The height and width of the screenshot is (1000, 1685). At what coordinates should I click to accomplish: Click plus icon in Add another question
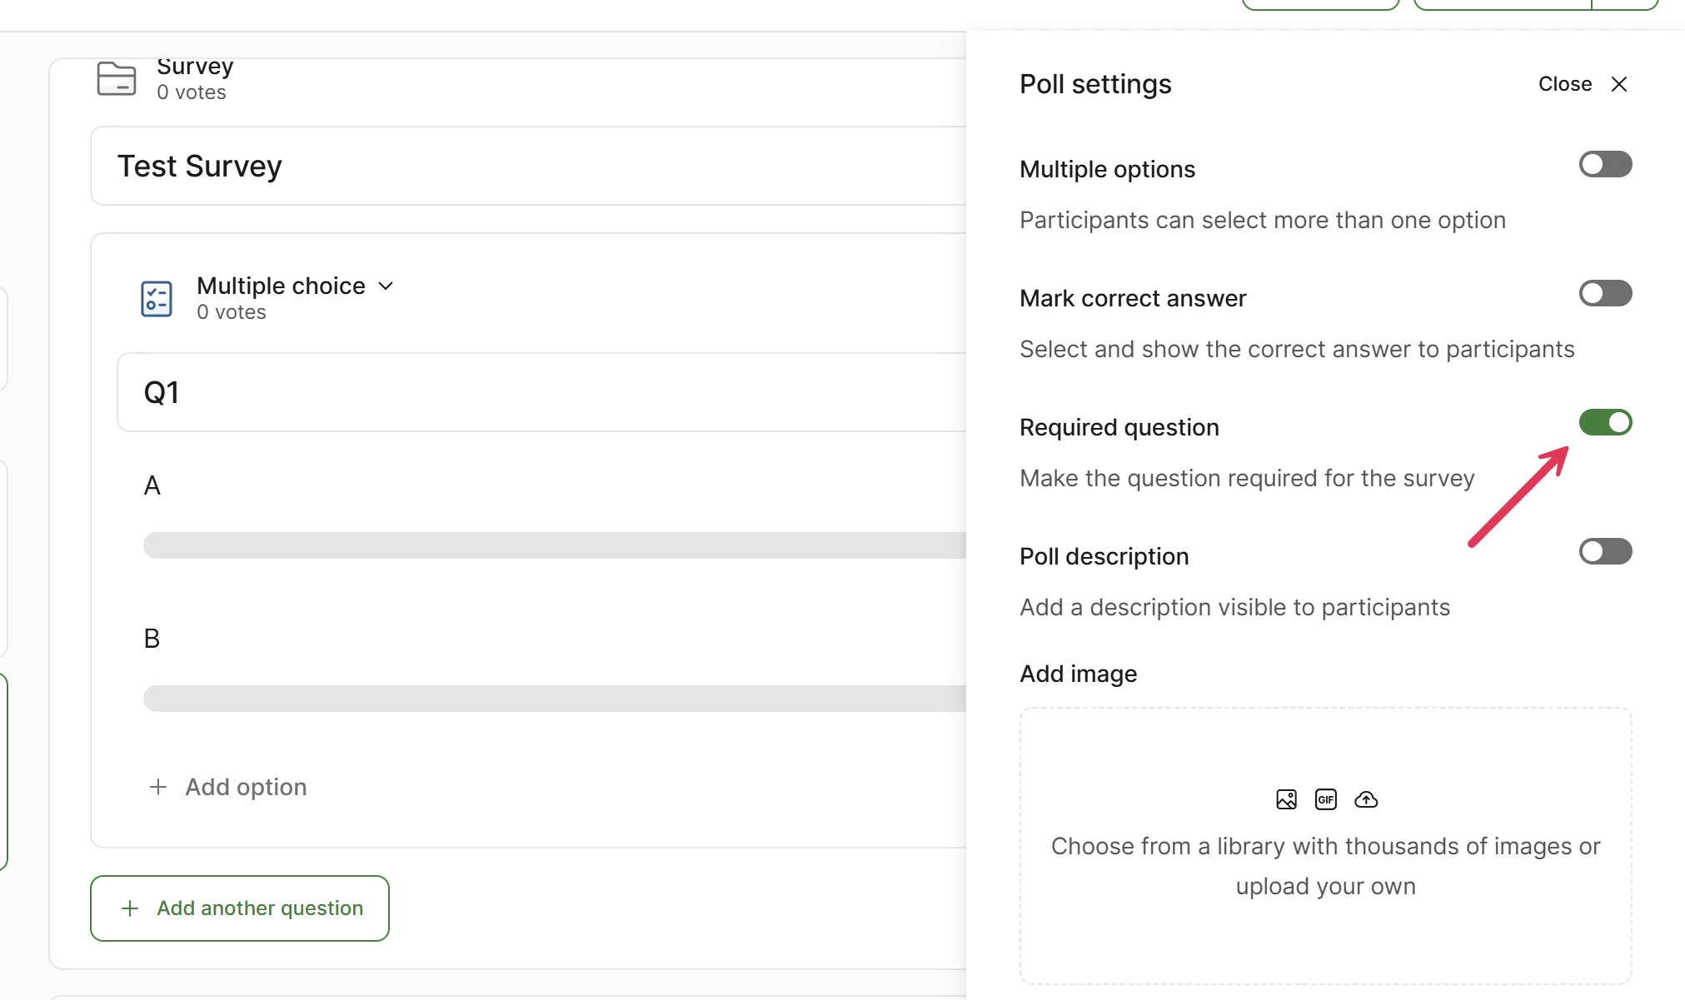(130, 908)
